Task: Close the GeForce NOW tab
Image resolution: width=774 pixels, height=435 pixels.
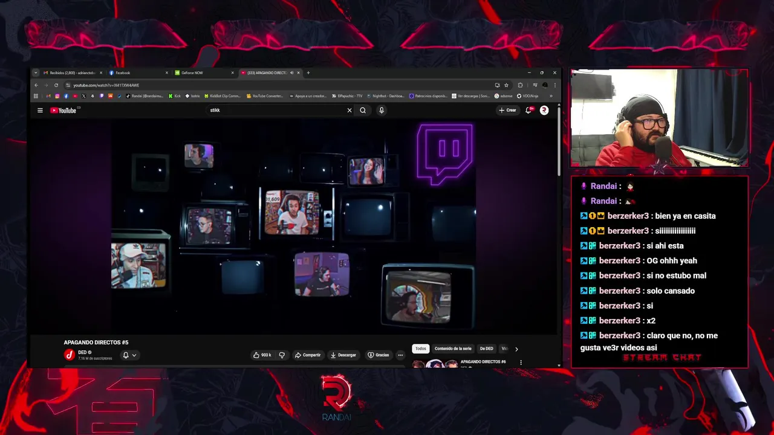Action: click(233, 72)
